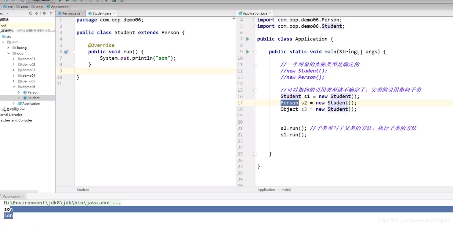Viewport: 453px width, 226px height.
Task: Click fold end marker on Student.java line 8
Action: 74,65
